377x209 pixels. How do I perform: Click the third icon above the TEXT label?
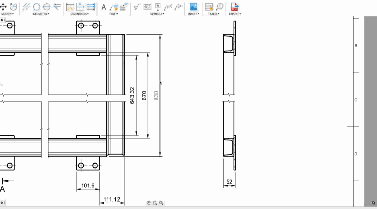tap(124, 7)
